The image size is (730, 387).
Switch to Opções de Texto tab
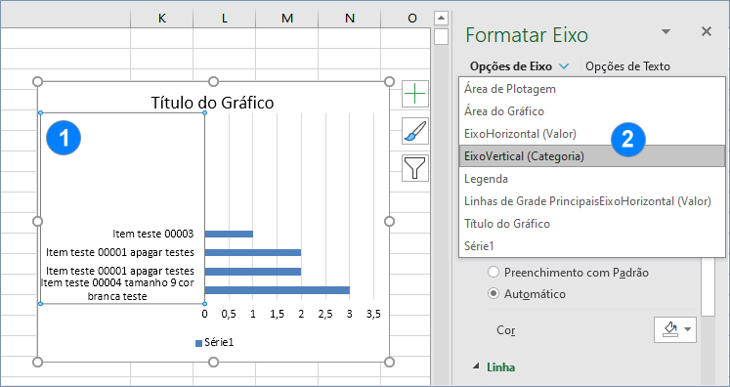[x=627, y=66]
